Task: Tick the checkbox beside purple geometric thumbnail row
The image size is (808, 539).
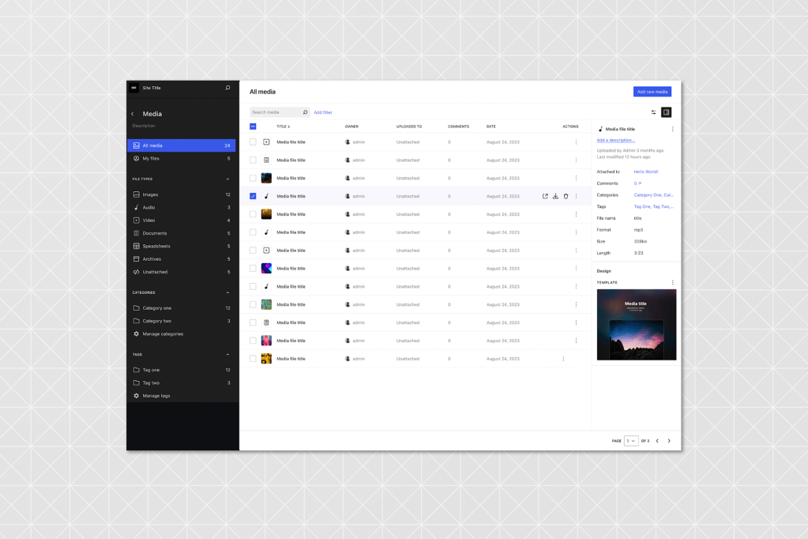Action: [253, 268]
